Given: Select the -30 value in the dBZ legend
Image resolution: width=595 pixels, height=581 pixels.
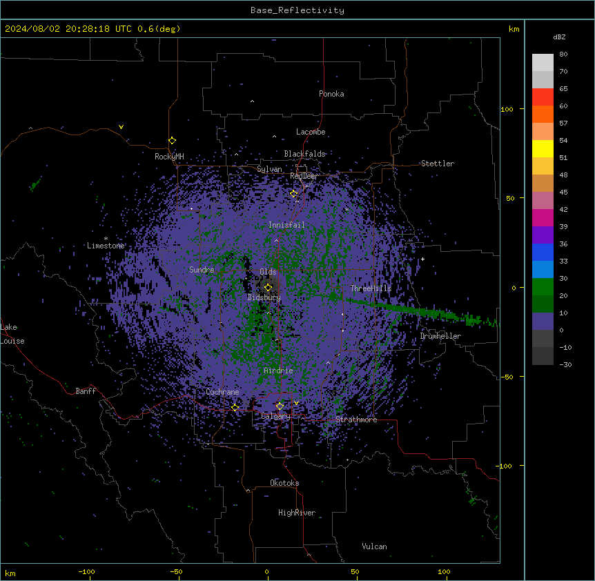Looking at the screenshot, I should [565, 365].
